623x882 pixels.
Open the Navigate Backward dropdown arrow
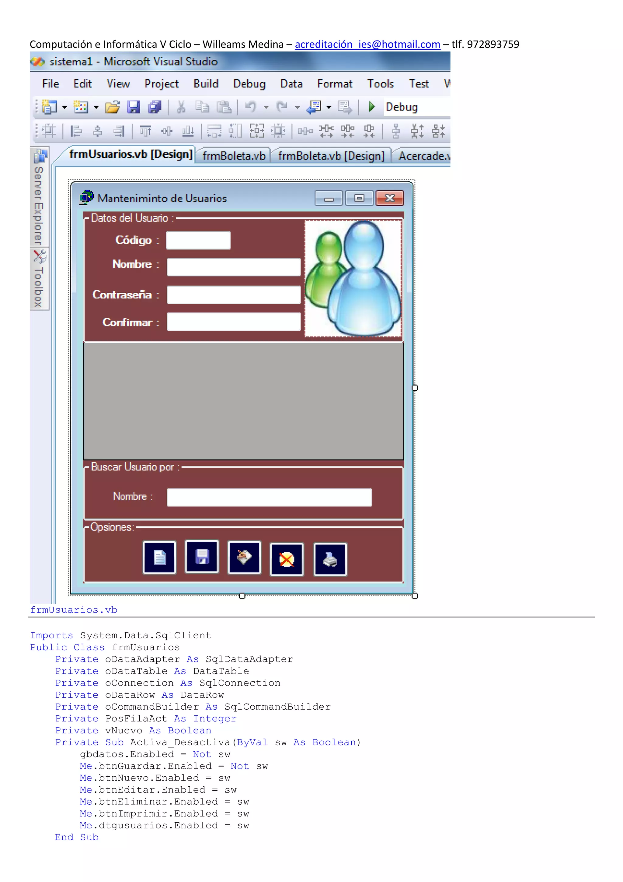[329, 107]
